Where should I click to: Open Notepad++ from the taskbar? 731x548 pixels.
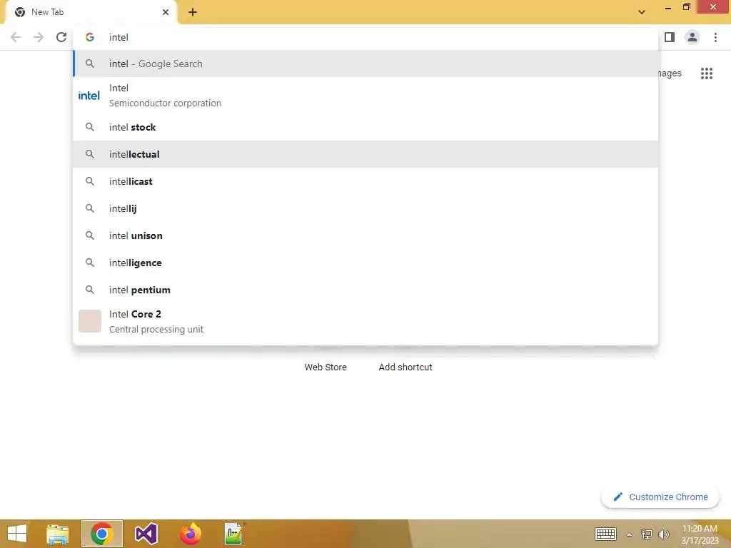(234, 534)
